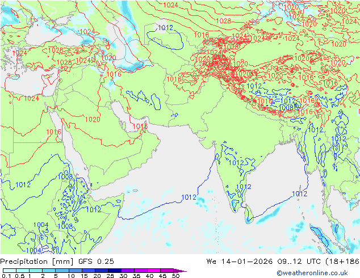This screenshot has height=278, width=360.
Task: Click the 35–40 mm violet legend swatch
Action: [x=140, y=271]
